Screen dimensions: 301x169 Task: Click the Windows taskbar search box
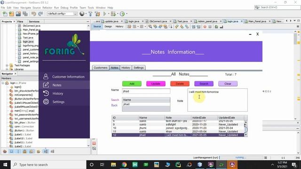coord(48,165)
